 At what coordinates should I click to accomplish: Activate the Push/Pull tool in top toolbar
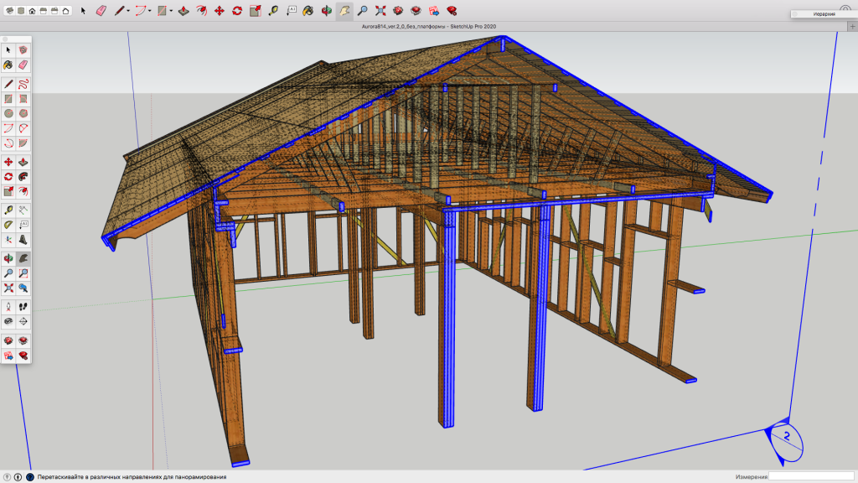[x=183, y=11]
